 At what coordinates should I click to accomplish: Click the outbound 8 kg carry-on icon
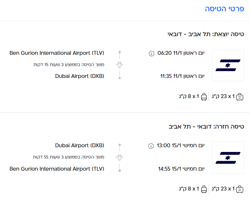pos(204,97)
